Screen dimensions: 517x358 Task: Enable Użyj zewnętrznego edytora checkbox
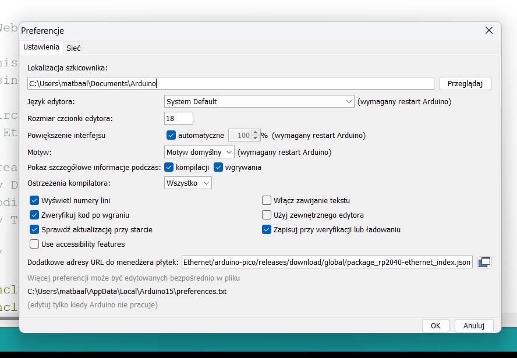(x=267, y=215)
